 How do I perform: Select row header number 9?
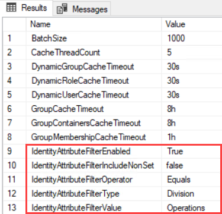[x=14, y=151]
